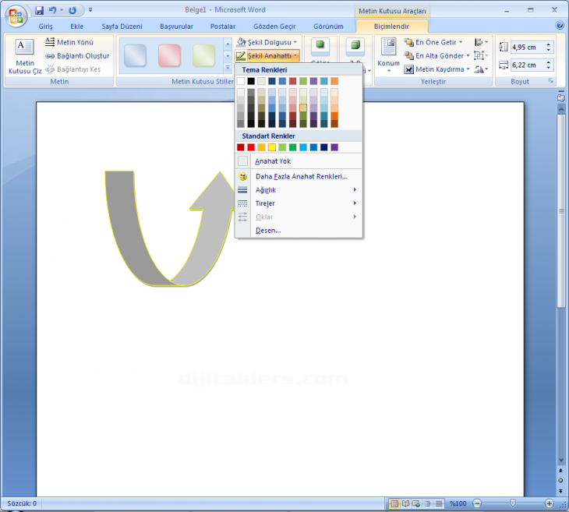Increase shape height with spinner arrow
569x512 pixels.
pos(548,44)
